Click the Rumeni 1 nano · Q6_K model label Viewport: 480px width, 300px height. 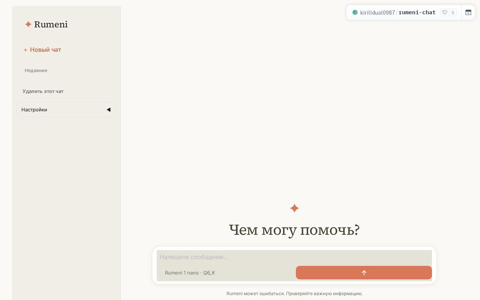point(190,273)
